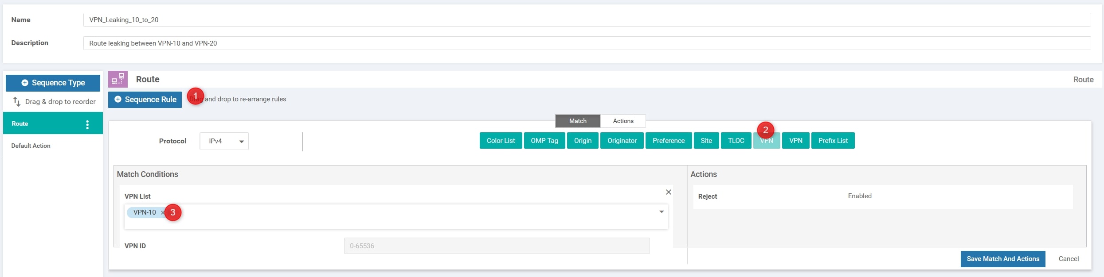Switch to the Actions tab

click(x=623, y=121)
